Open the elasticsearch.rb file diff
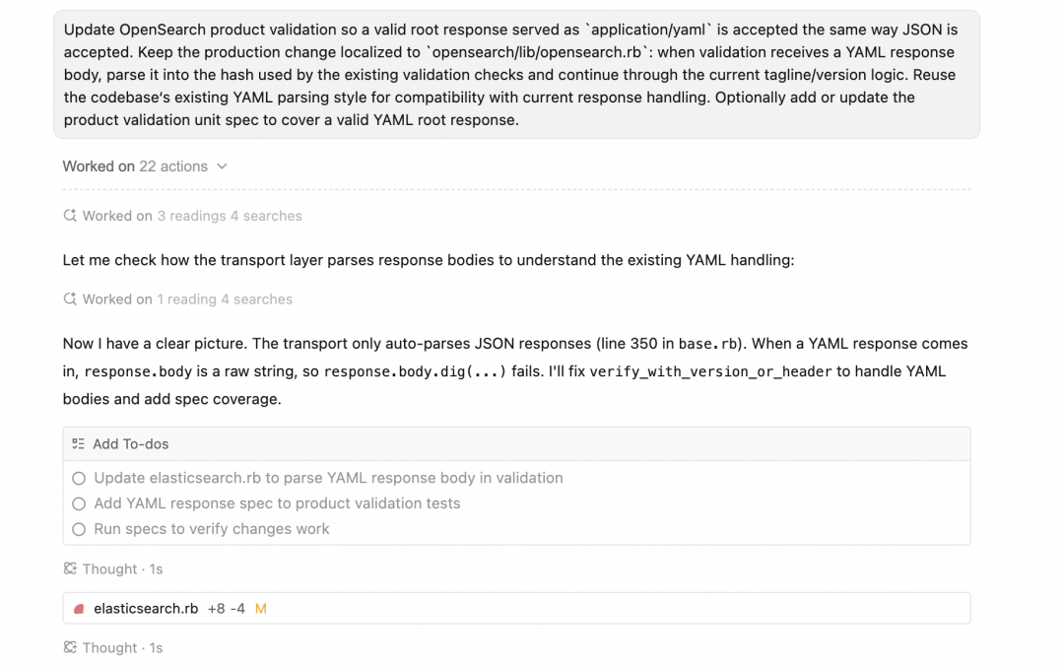This screenshot has width=1064, height=666. tap(516, 608)
